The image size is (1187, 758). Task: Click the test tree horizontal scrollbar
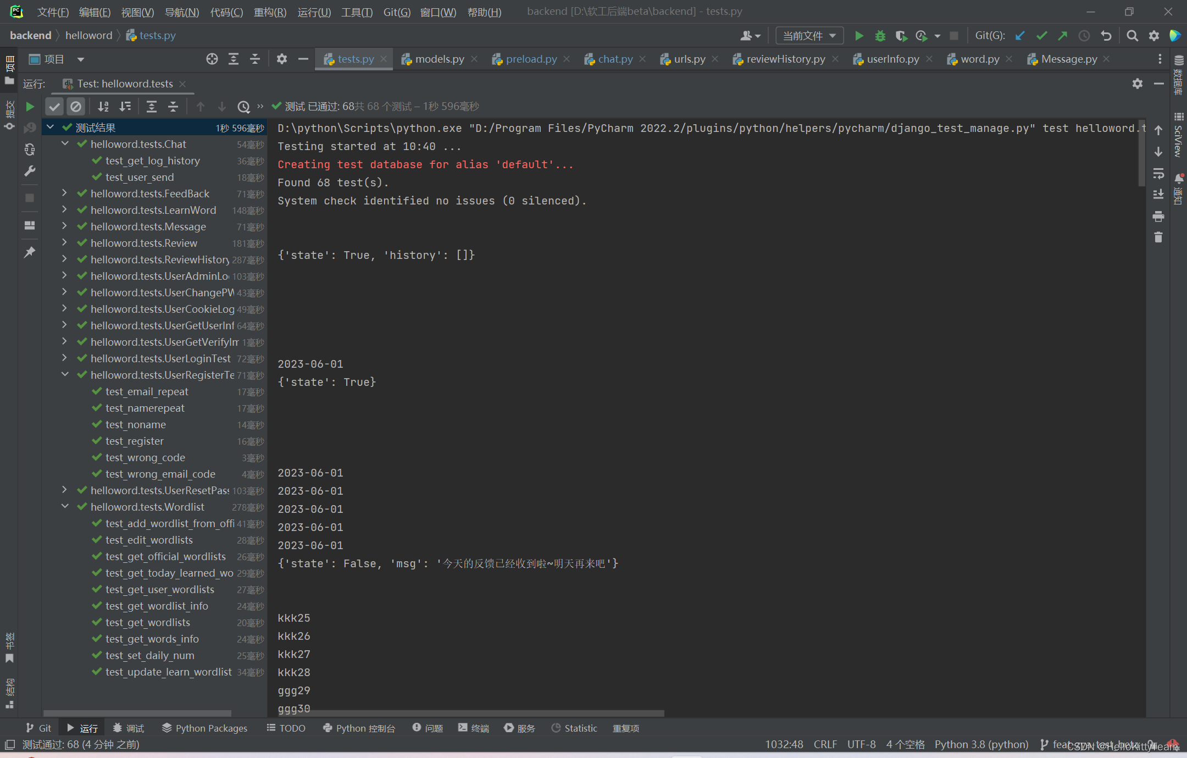tap(137, 713)
